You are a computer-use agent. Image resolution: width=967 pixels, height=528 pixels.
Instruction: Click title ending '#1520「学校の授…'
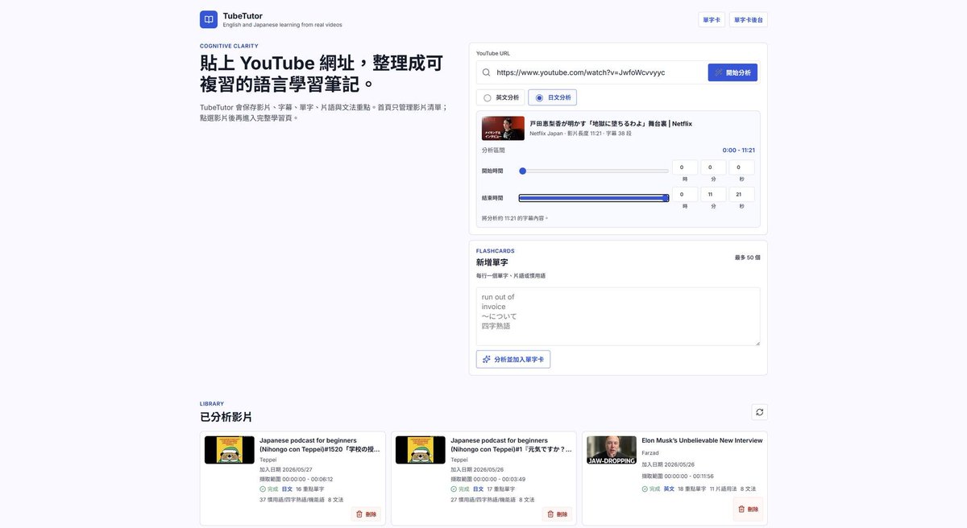point(319,445)
